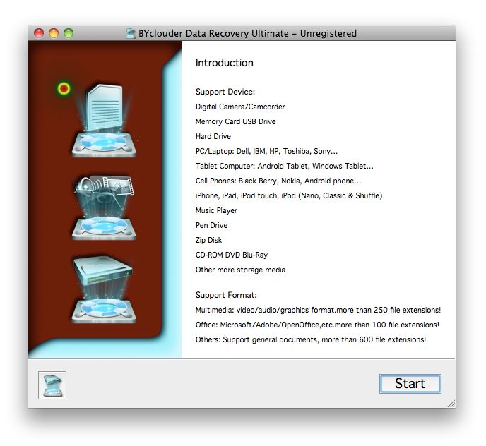Click 'Tablet Computer: Android Tablet' line
This screenshot has width=486, height=446.
tap(285, 166)
